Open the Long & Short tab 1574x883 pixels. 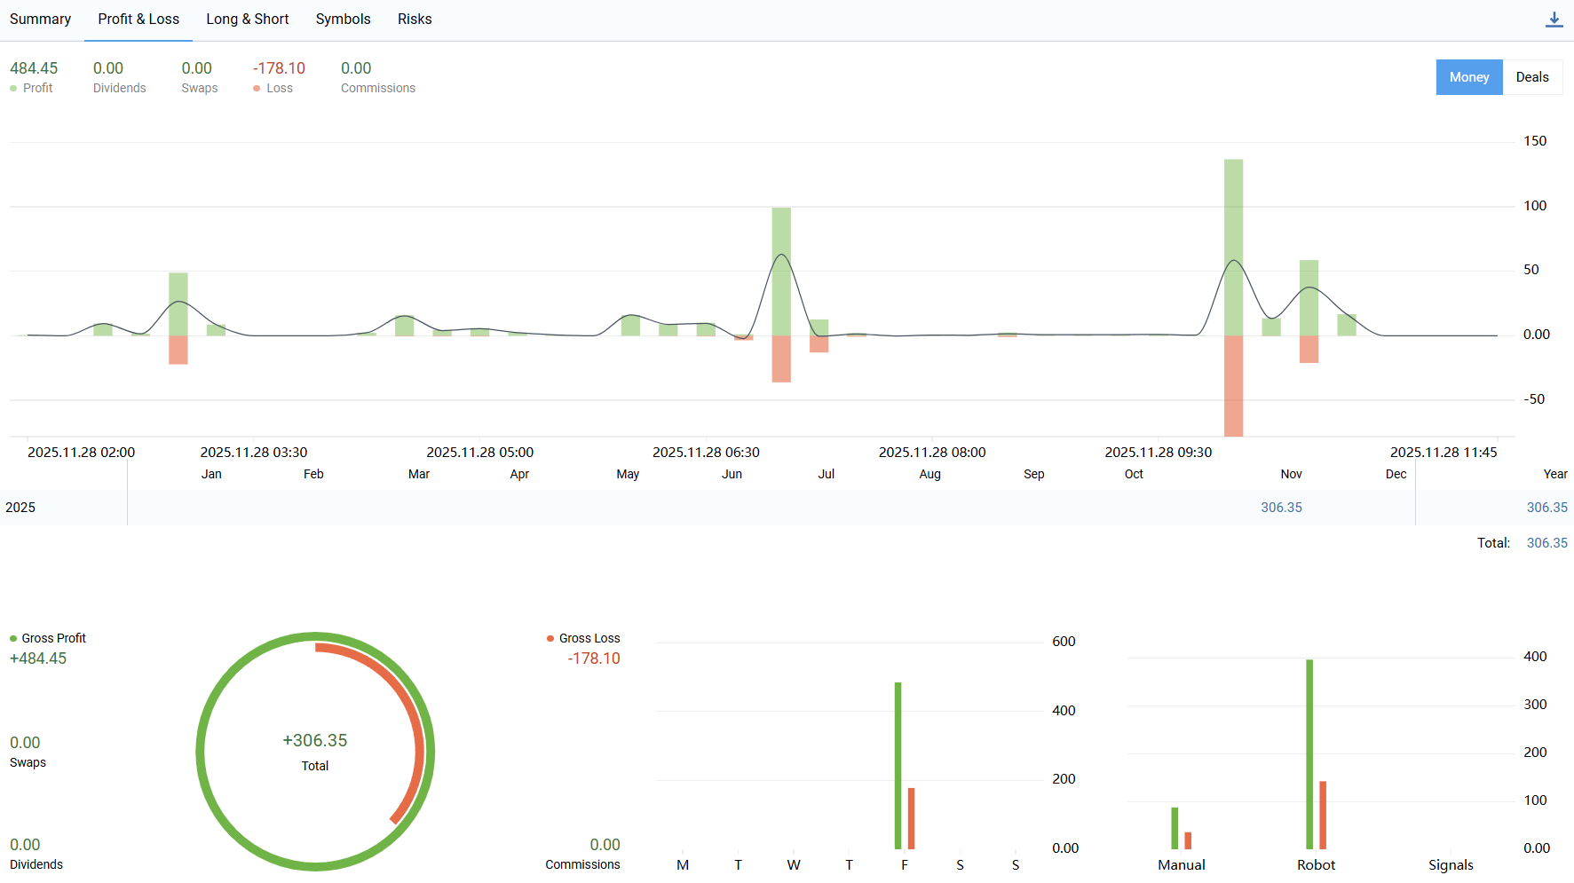[247, 20]
